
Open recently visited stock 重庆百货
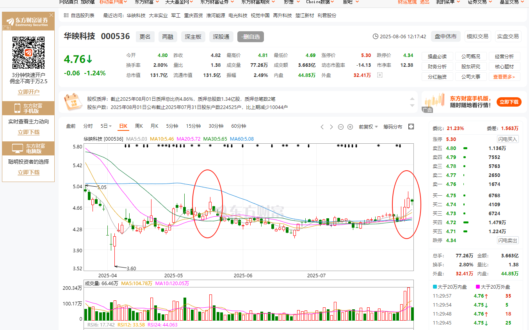point(194,16)
